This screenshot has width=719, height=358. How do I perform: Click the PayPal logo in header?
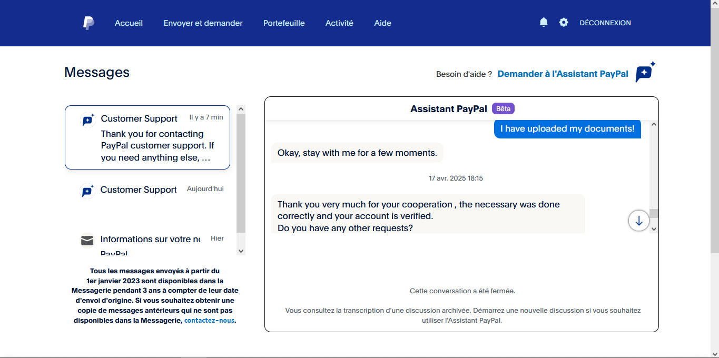(88, 23)
